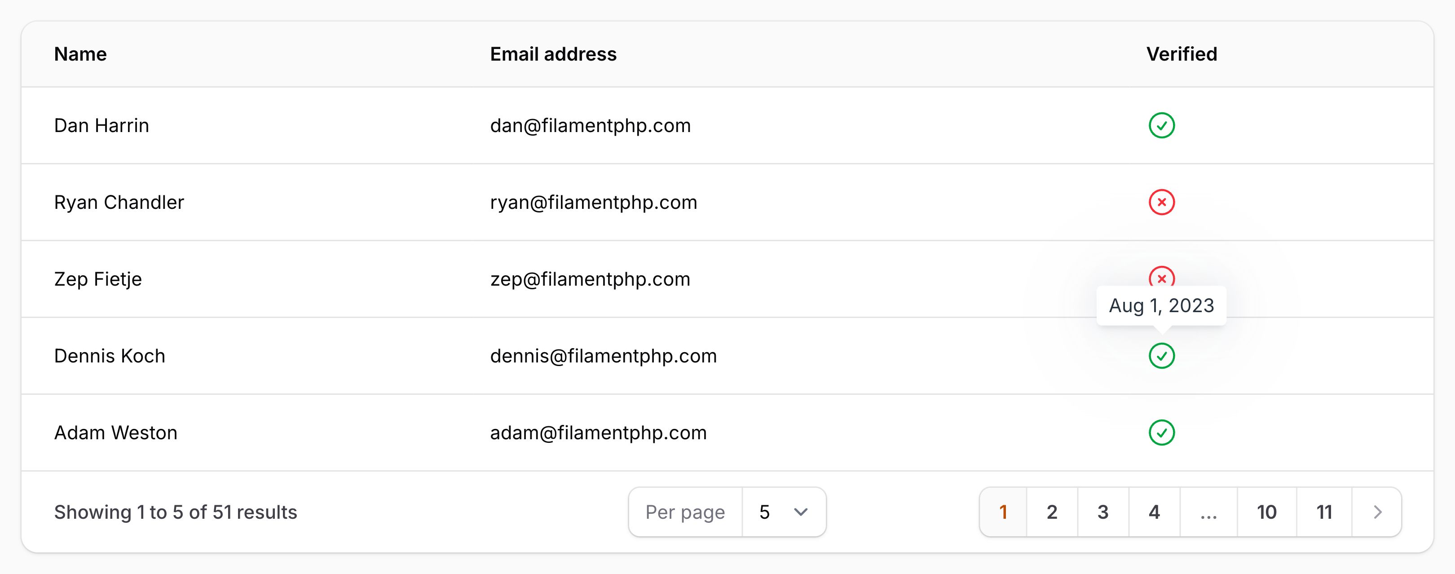The width and height of the screenshot is (1455, 574).
Task: Click Ryan Chandler's red unverified X icon
Action: pyautogui.click(x=1161, y=202)
